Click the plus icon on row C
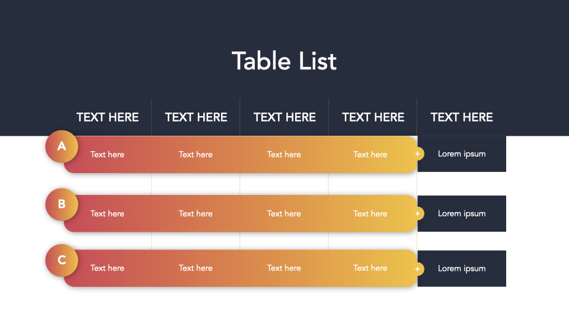The height and width of the screenshot is (320, 569). coord(418,268)
